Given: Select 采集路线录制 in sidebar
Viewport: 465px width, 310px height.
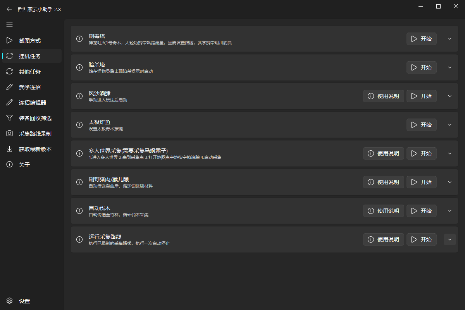Looking at the screenshot, I should [x=32, y=134].
